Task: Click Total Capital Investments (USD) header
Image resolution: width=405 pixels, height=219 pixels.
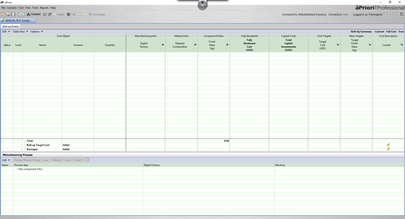Action: tap(289, 45)
